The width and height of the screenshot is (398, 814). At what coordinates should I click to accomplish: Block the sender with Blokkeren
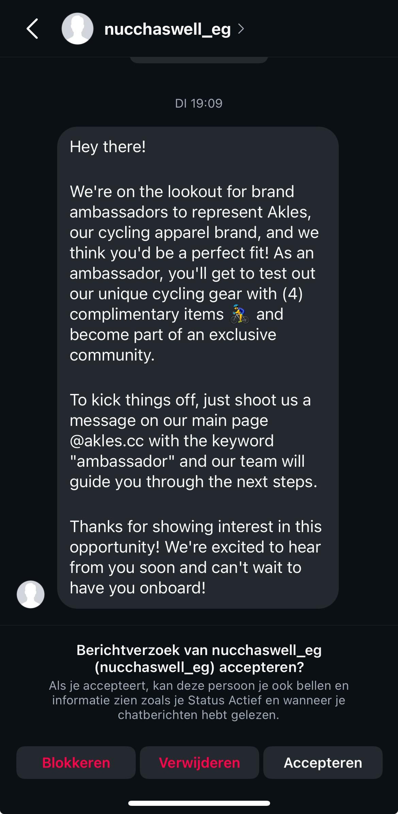(76, 763)
